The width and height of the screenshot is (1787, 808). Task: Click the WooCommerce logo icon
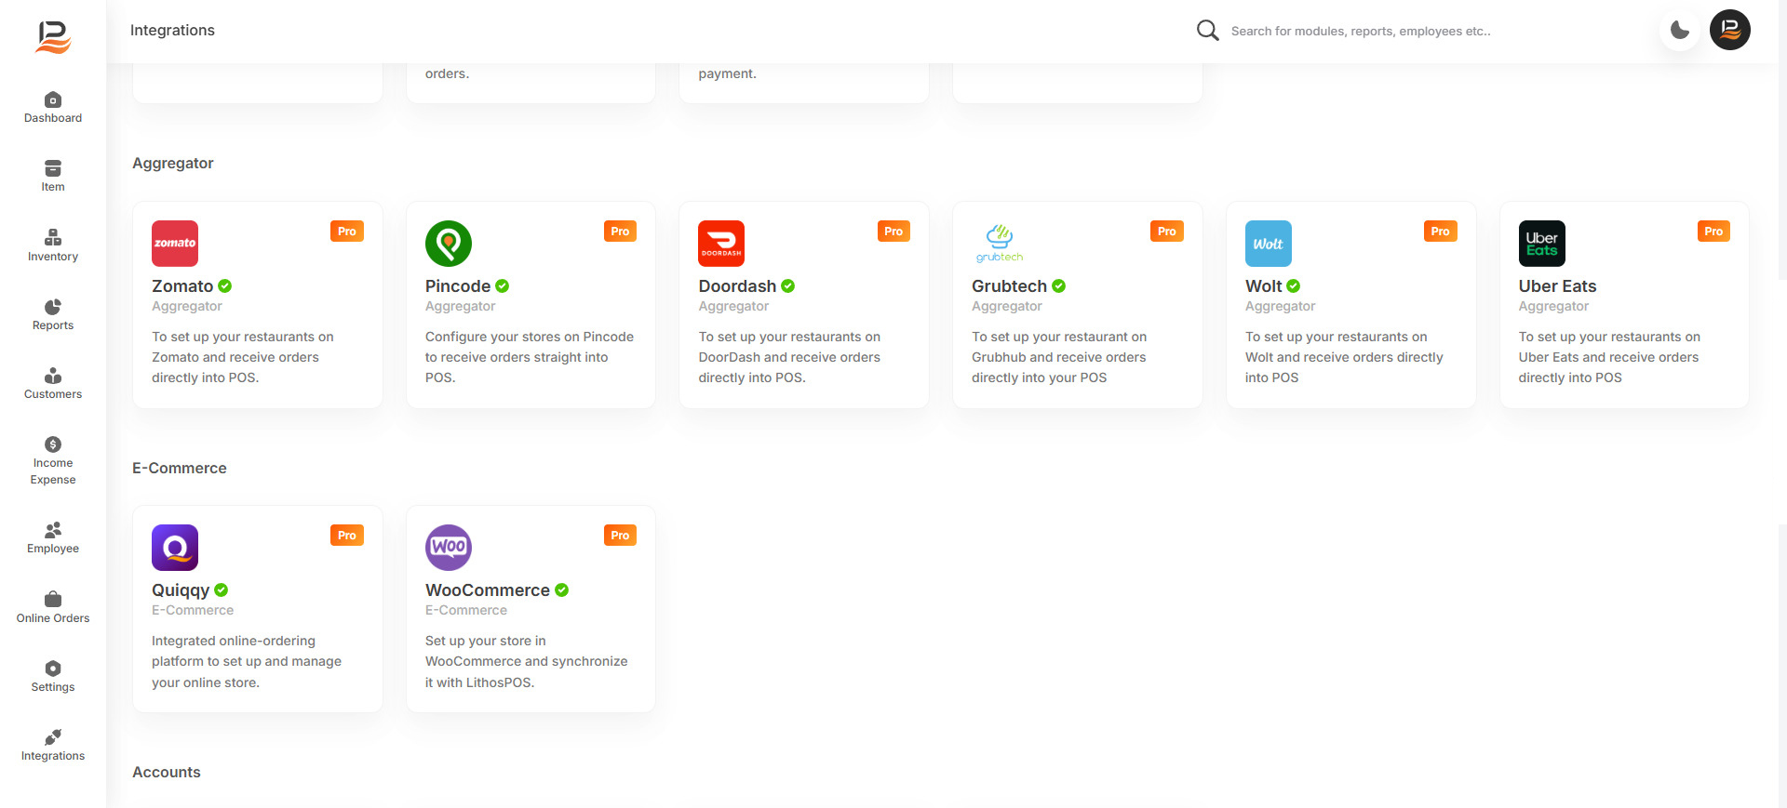(x=449, y=548)
